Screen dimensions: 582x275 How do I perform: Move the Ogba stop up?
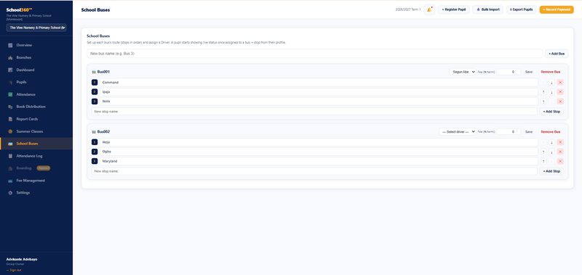click(543, 152)
